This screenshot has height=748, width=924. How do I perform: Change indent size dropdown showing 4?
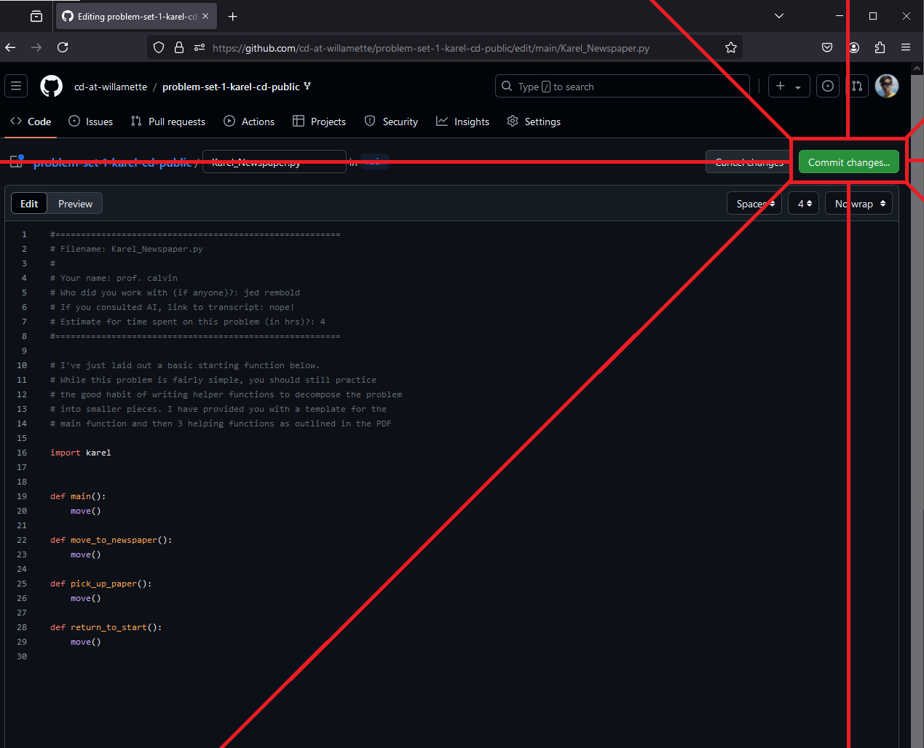point(804,204)
